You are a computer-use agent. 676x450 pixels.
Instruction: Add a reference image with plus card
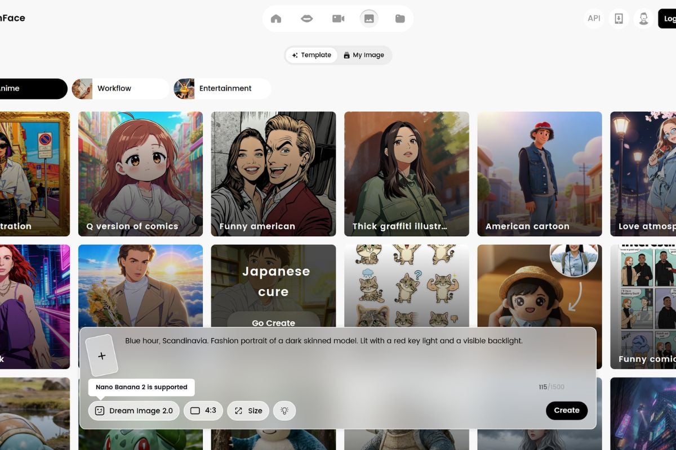(101, 355)
